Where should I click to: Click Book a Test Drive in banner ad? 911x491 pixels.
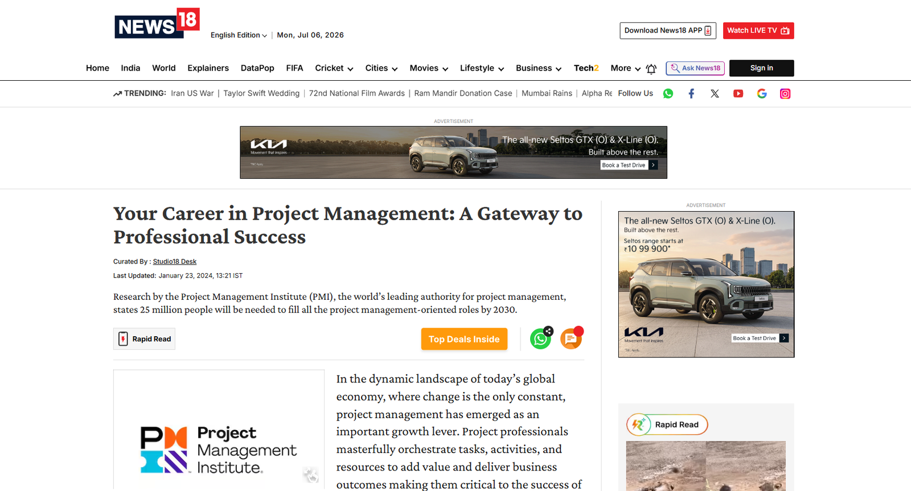tap(629, 165)
